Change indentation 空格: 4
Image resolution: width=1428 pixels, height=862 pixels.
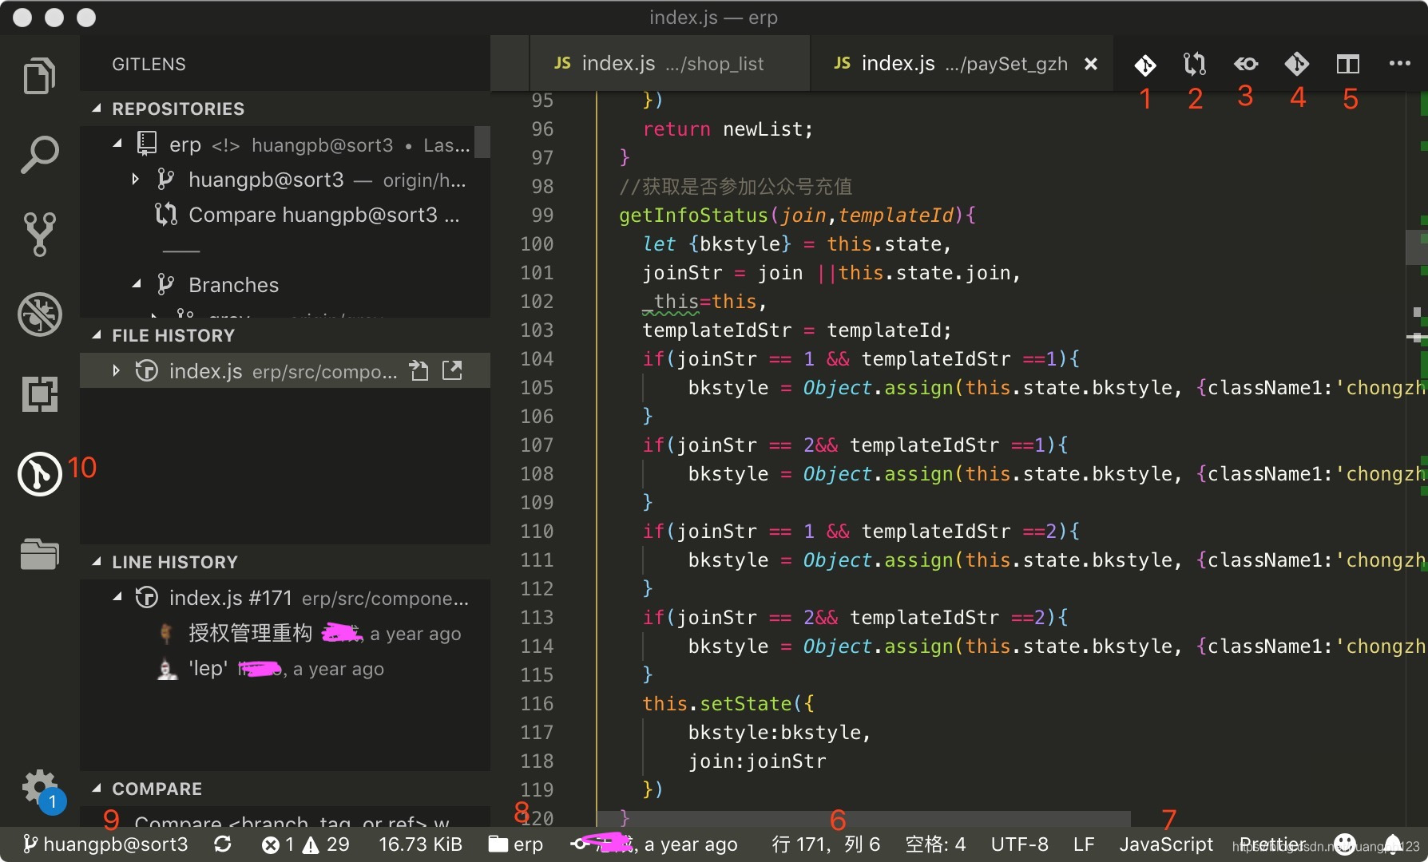pyautogui.click(x=935, y=844)
